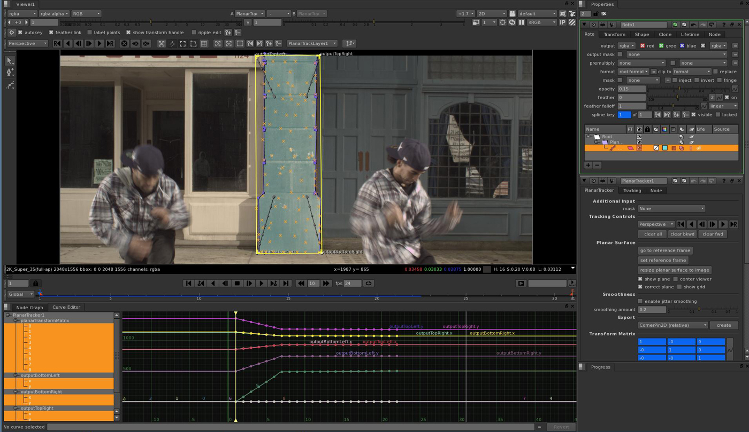Click the frame lock icon on the timeline
This screenshot has width=749, height=432.
click(x=36, y=284)
